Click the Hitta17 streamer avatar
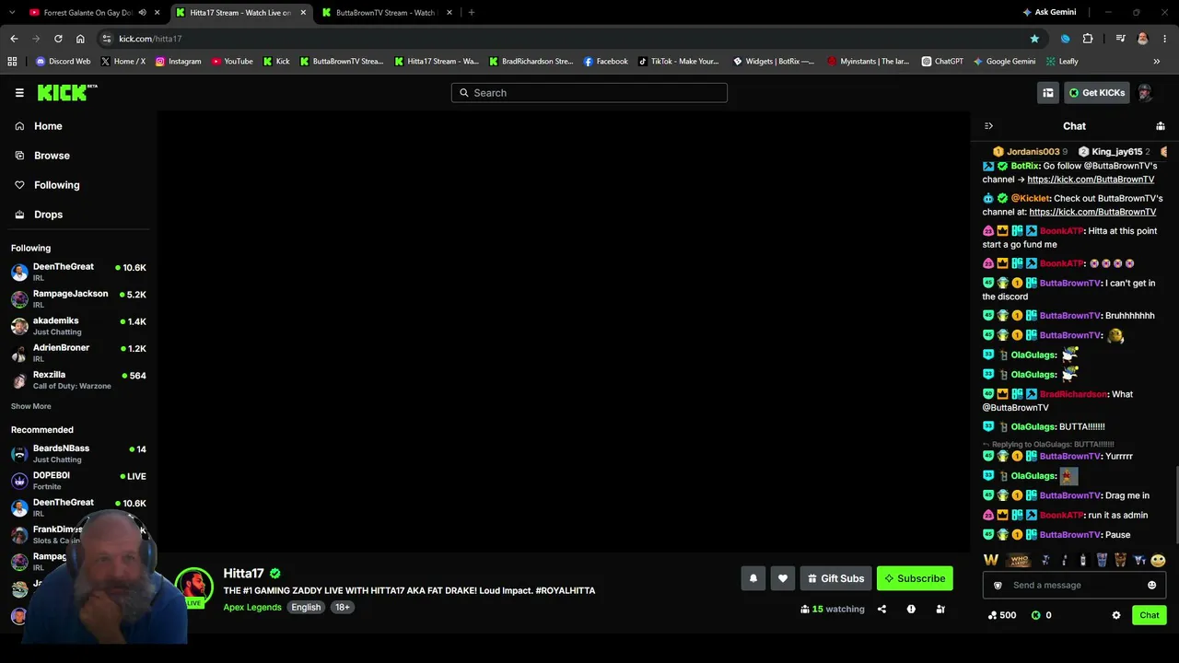 coord(194,587)
